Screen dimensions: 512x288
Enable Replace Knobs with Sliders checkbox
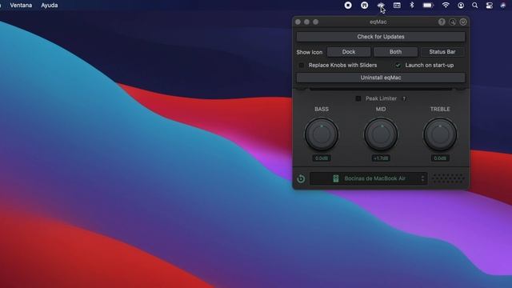pos(301,66)
